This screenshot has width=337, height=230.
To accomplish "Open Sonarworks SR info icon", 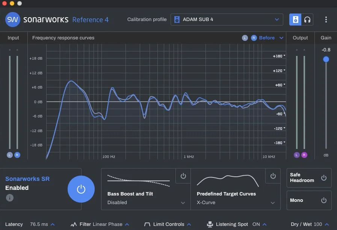I will point(10,198).
